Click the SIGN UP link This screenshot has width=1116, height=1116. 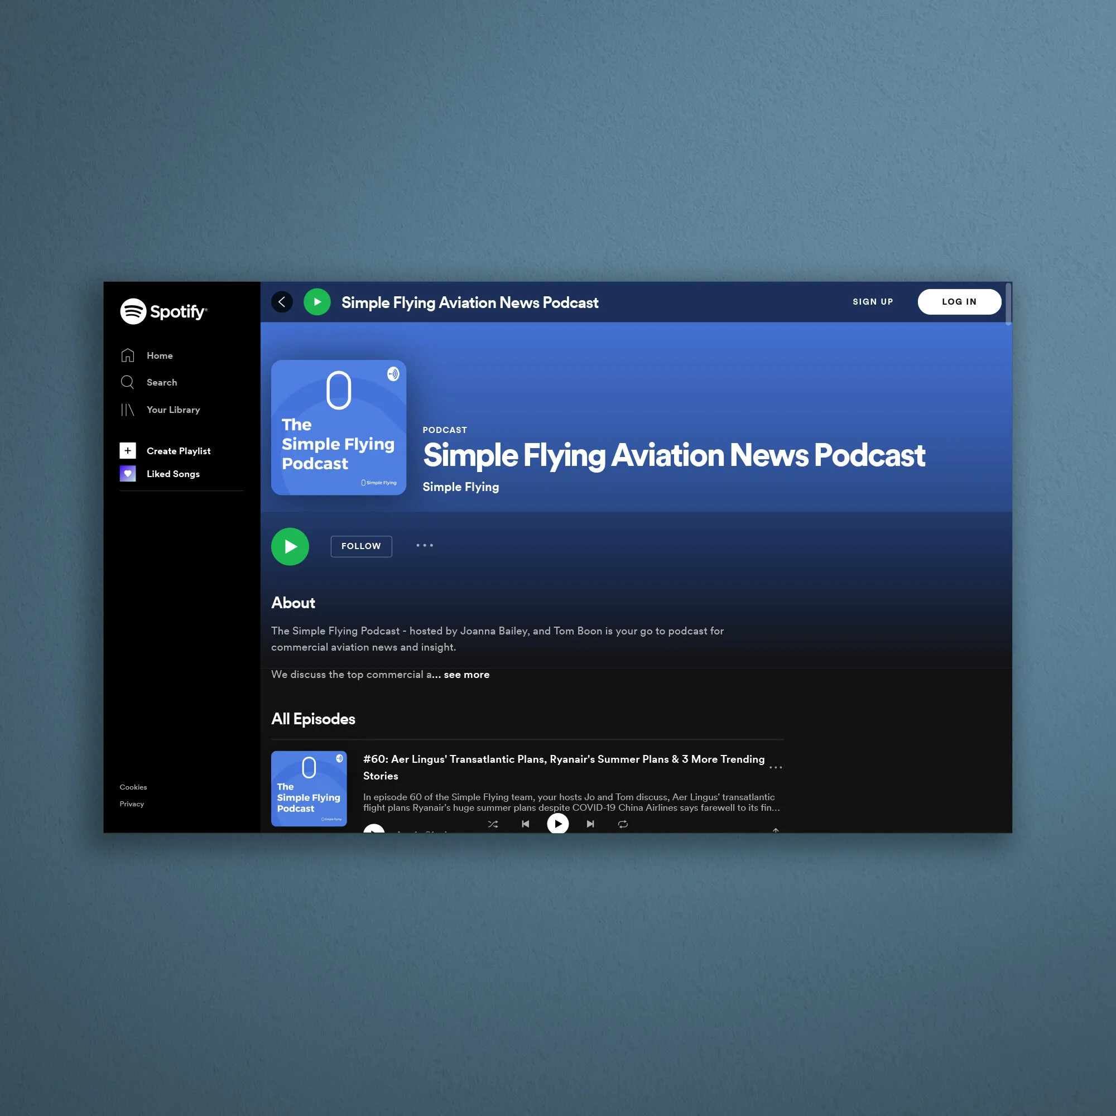(x=872, y=301)
